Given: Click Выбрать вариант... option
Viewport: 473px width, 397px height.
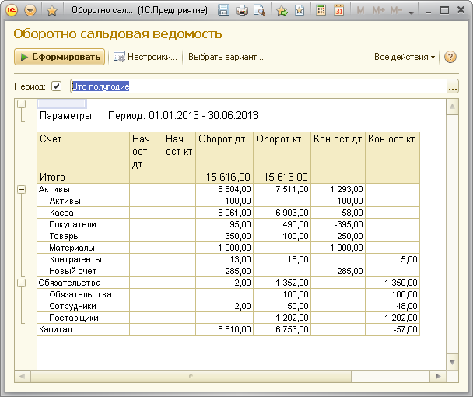Looking at the screenshot, I should (226, 57).
